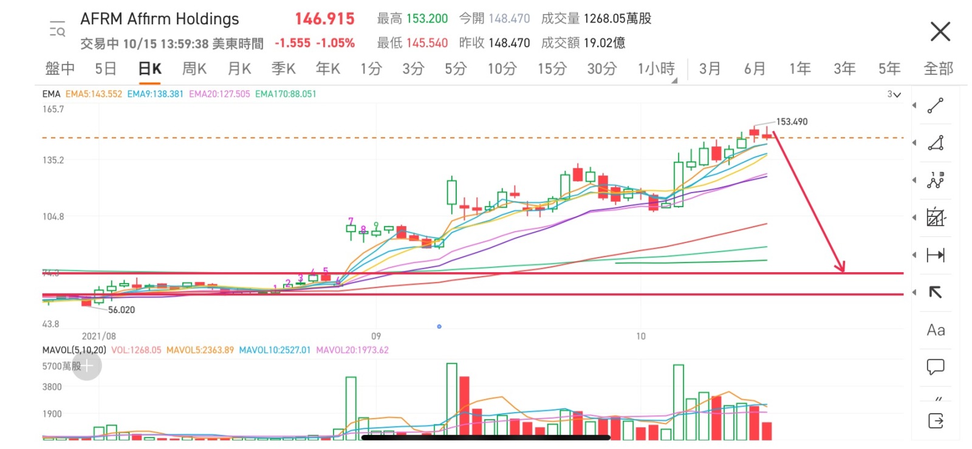Switch to the 10分 minute chart

tap(502, 69)
